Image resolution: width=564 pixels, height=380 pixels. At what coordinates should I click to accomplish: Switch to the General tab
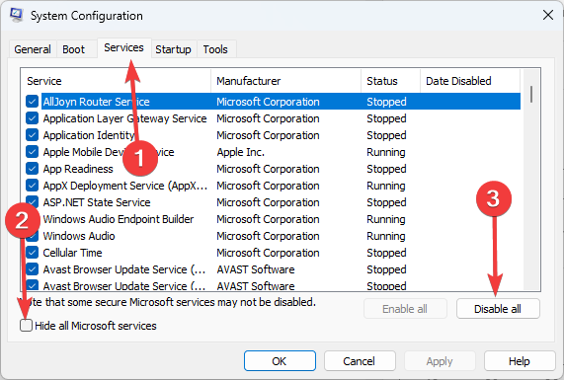click(x=33, y=49)
